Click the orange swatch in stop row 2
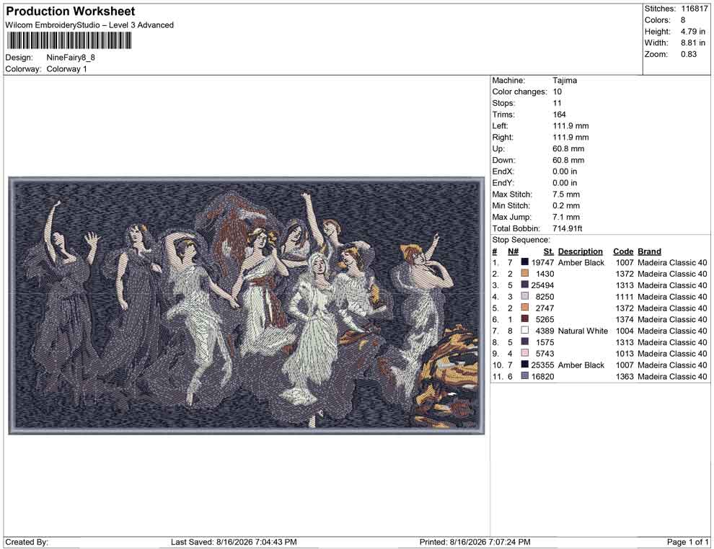Viewport: 714px width, 549px height. [524, 273]
